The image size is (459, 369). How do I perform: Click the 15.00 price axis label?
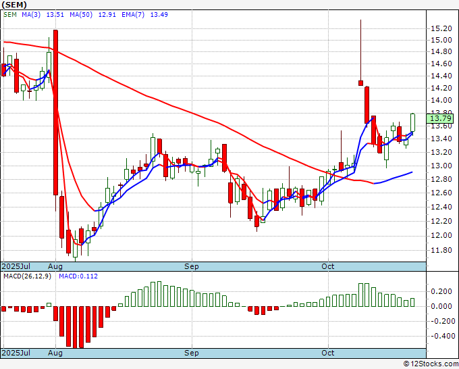point(441,40)
